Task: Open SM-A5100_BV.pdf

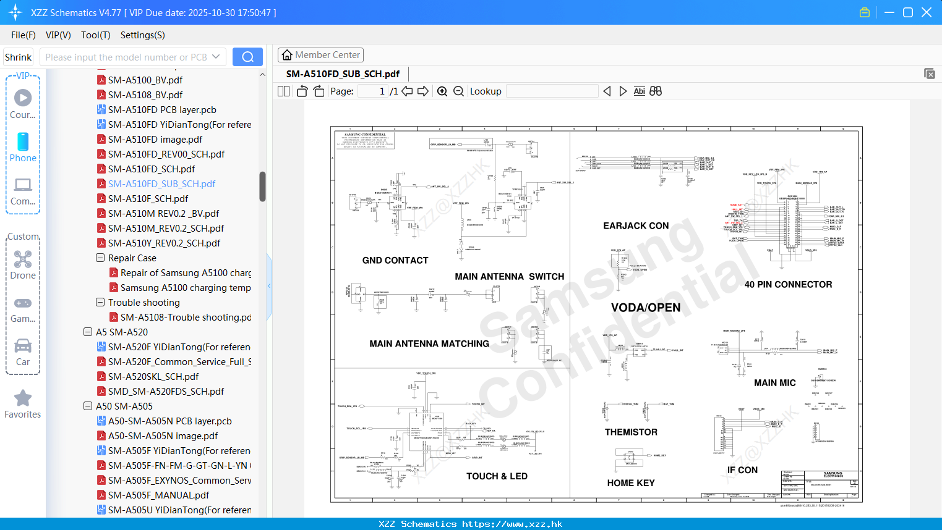Action: click(x=140, y=80)
